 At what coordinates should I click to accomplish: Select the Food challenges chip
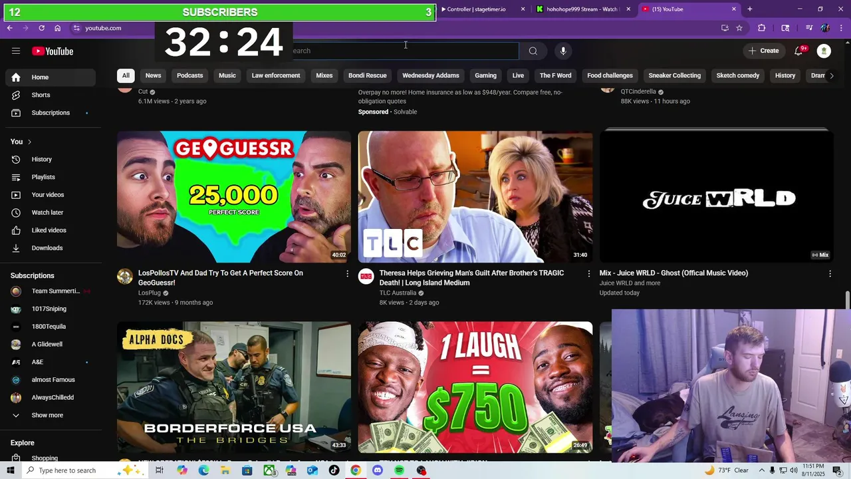610,75
